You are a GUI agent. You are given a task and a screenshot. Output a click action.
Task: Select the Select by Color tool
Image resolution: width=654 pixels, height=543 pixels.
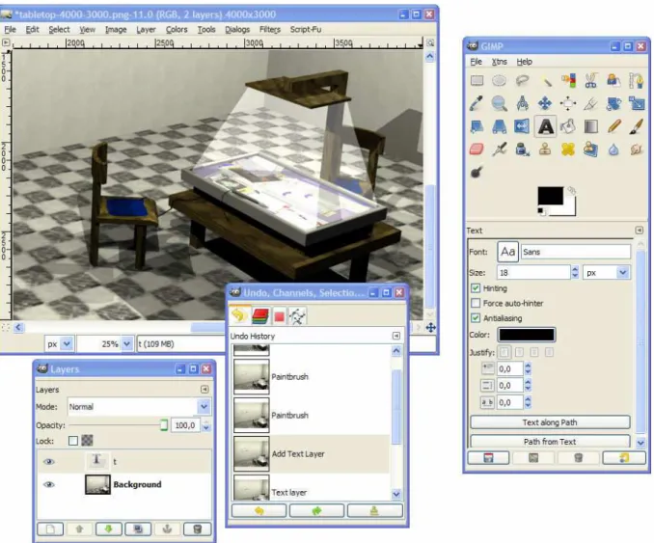coord(568,80)
